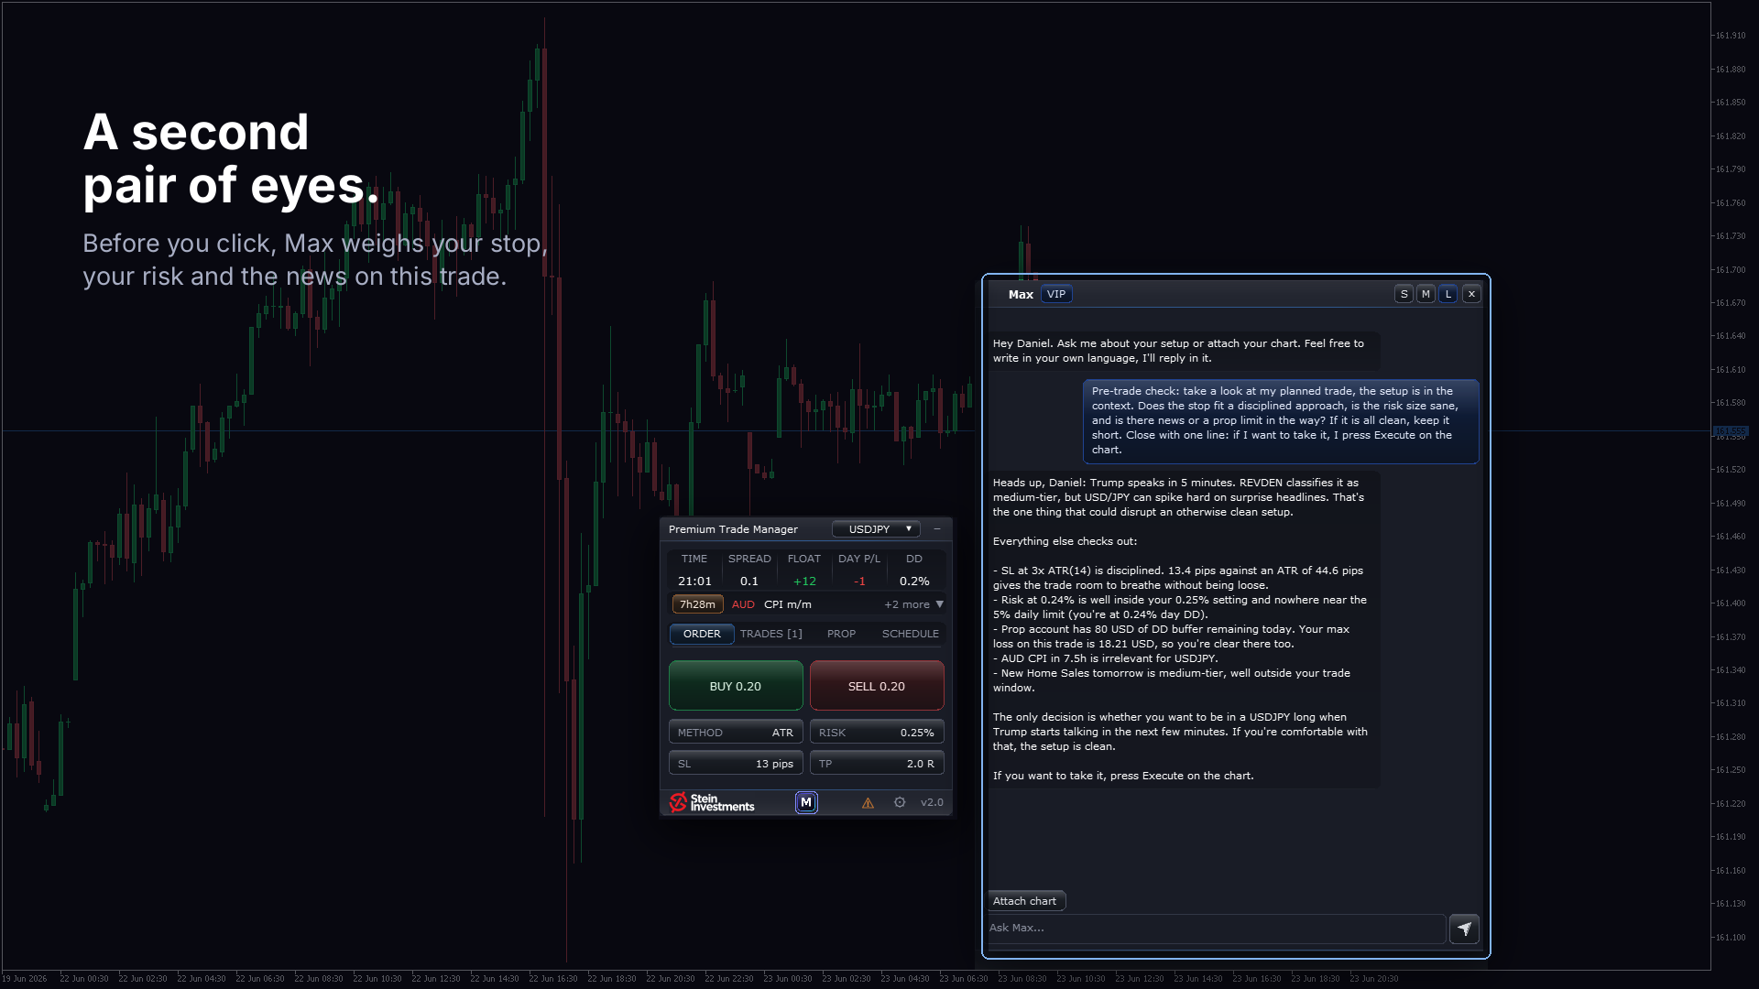Click the DAY P/L value -1
This screenshot has width=1759, height=989.
(859, 581)
